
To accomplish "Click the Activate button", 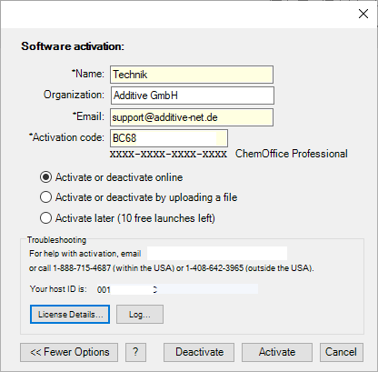I will click(x=277, y=352).
